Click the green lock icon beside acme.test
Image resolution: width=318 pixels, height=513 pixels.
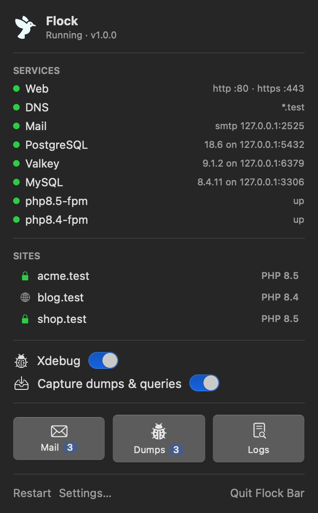pyautogui.click(x=25, y=276)
